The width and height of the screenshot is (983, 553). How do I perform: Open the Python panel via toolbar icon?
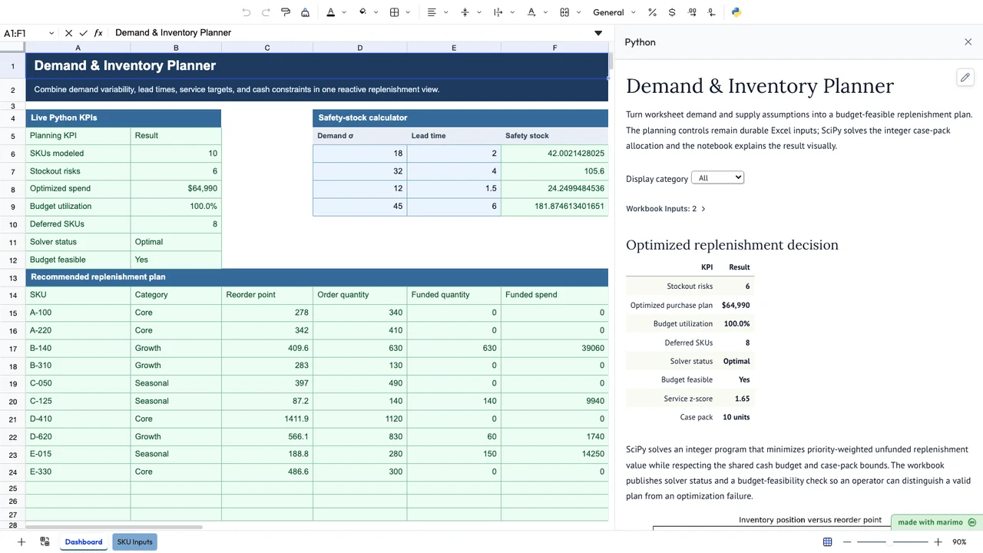[x=736, y=12]
